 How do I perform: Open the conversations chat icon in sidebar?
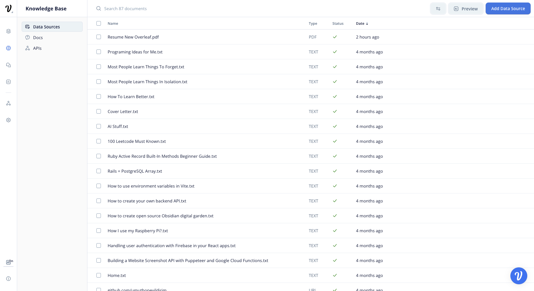8,65
